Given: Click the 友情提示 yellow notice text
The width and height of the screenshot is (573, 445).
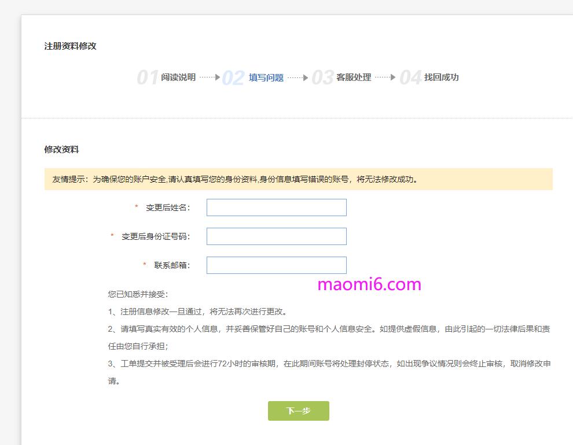Looking at the screenshot, I should (x=235, y=180).
